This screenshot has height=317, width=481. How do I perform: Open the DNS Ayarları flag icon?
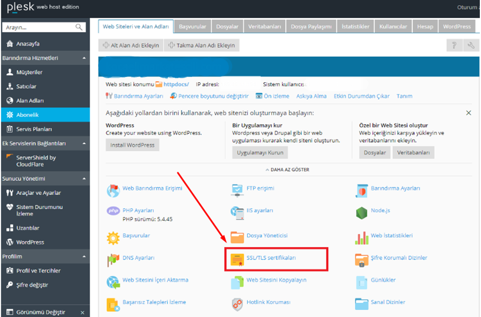coord(113,259)
